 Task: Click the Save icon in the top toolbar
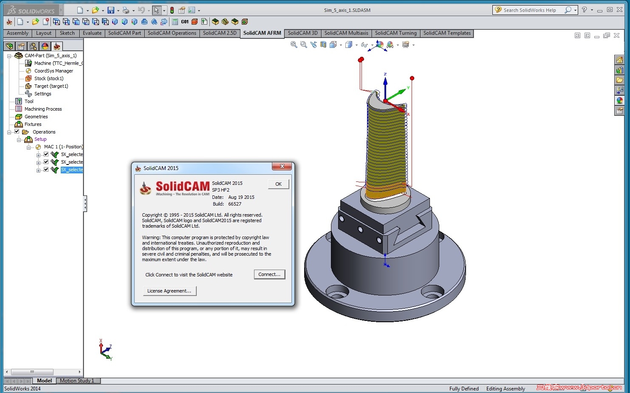pos(110,10)
